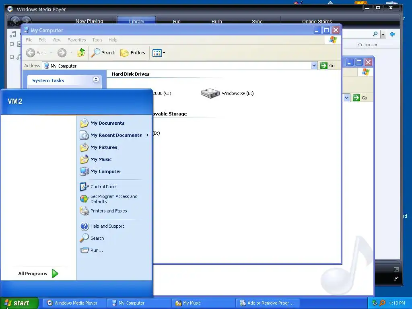This screenshot has width=412, height=309.
Task: Switch to My Computer taskbar button
Action: coord(139,303)
